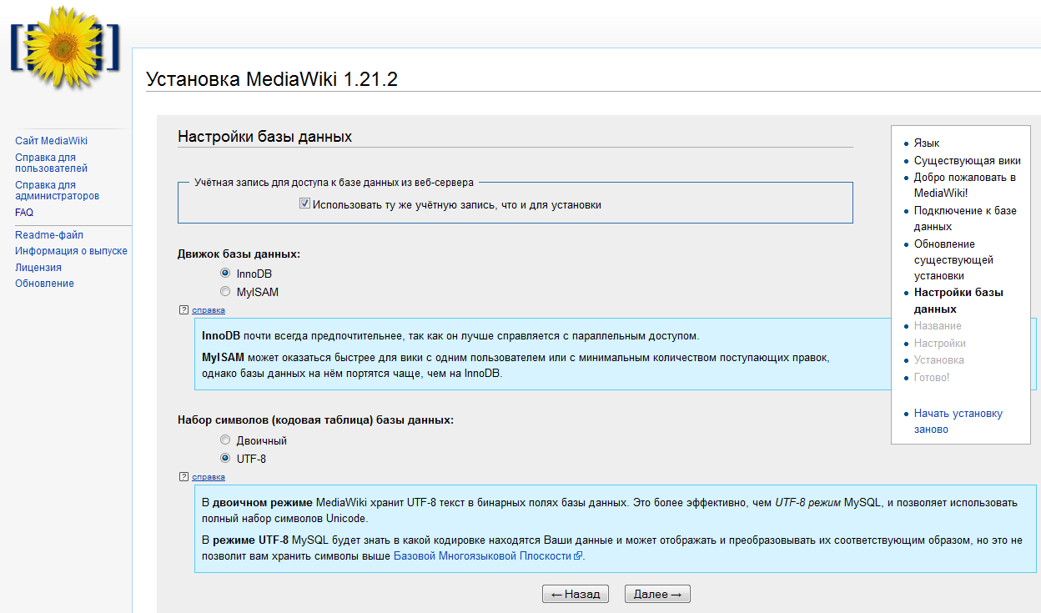1041x613 pixels.
Task: Click the Учётная запись для доступа legend
Action: pos(334,182)
